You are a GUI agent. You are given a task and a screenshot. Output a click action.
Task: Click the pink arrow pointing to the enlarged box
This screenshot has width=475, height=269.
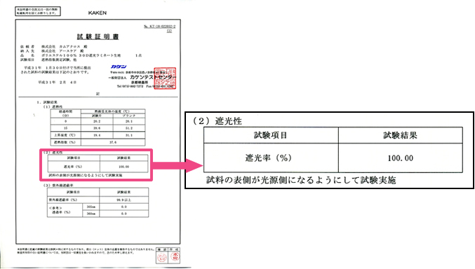(x=178, y=165)
